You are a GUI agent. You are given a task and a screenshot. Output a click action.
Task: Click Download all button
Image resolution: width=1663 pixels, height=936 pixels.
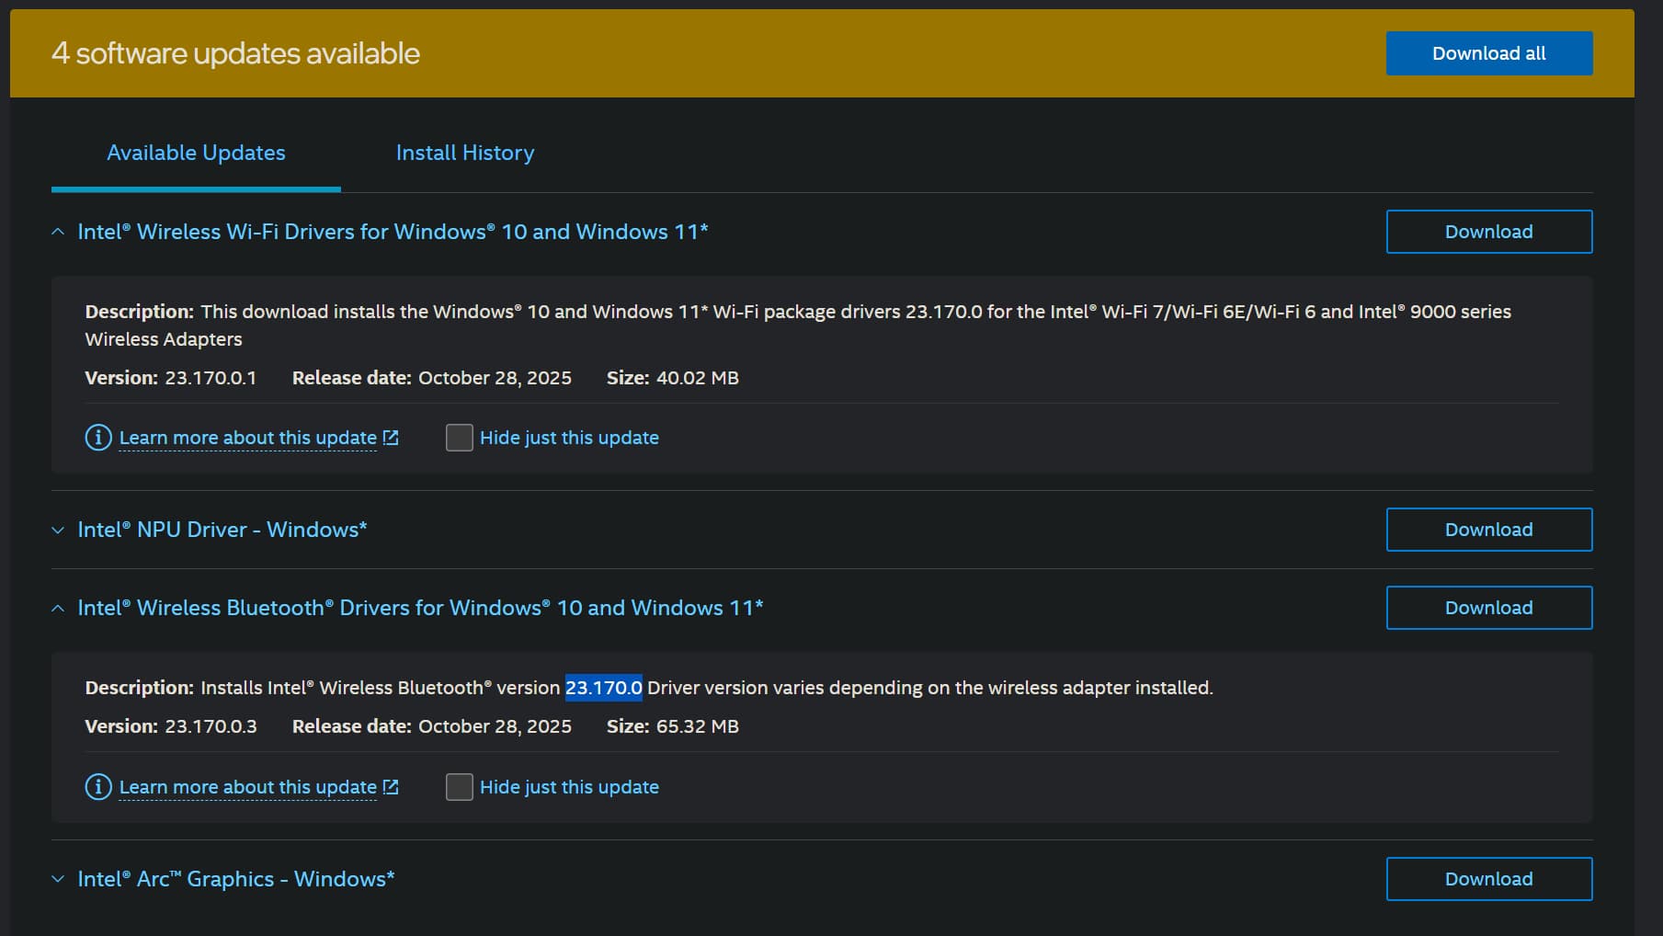point(1488,52)
